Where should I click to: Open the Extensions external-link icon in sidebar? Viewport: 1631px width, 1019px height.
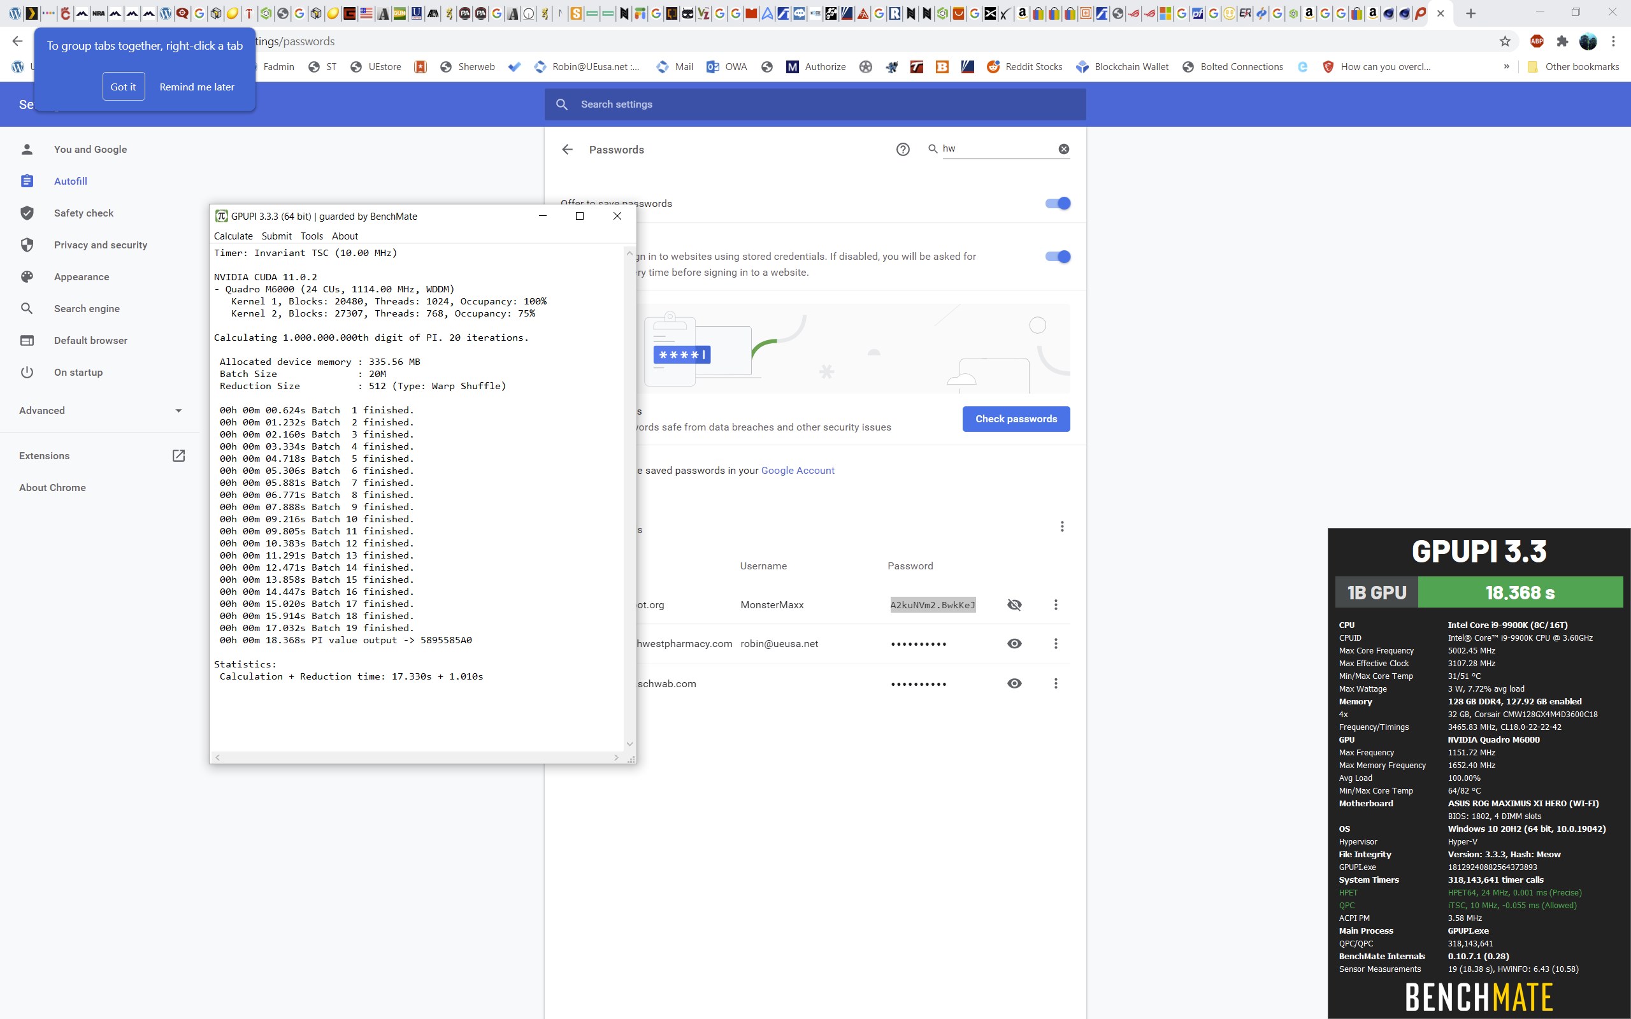[x=178, y=455]
